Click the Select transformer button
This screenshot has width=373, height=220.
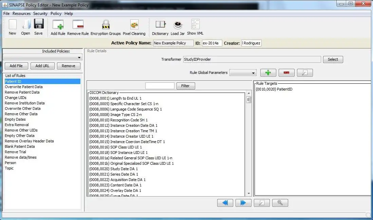point(333,59)
